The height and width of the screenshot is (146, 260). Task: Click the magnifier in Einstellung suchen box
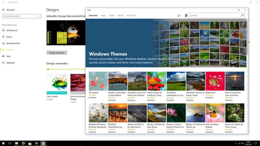click(x=39, y=16)
